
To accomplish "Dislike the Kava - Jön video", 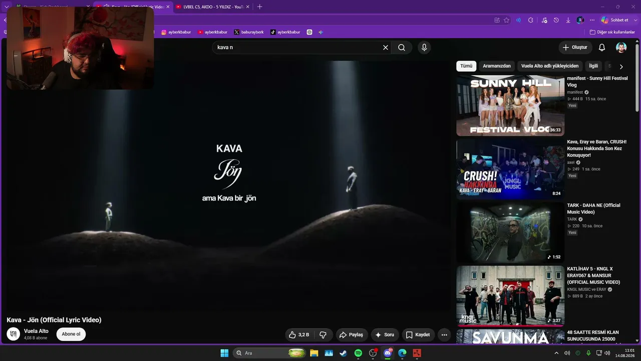I will tap(324, 335).
